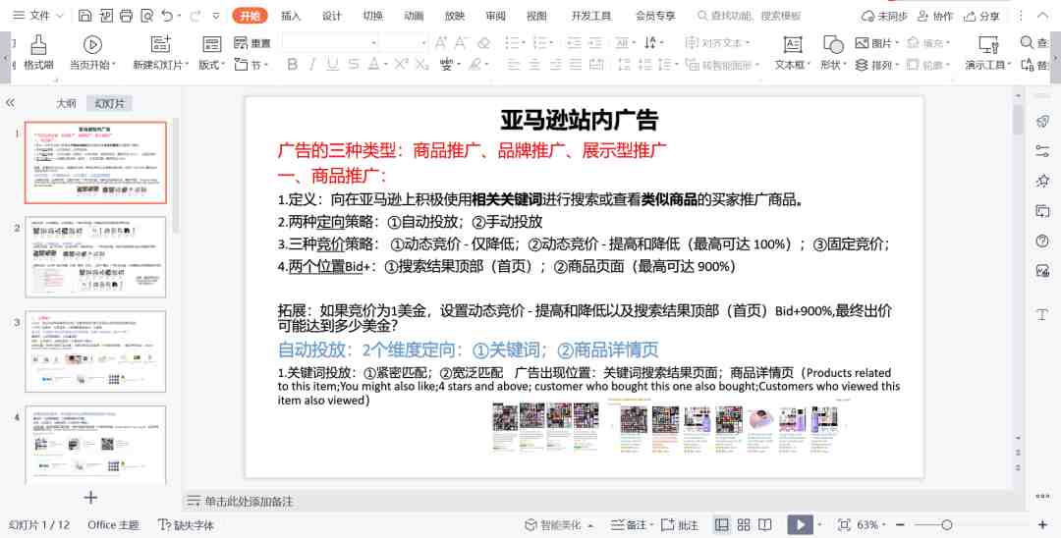
Task: Apply bold formatting
Action: [293, 64]
